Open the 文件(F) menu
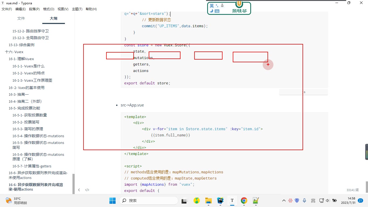 [7, 9]
